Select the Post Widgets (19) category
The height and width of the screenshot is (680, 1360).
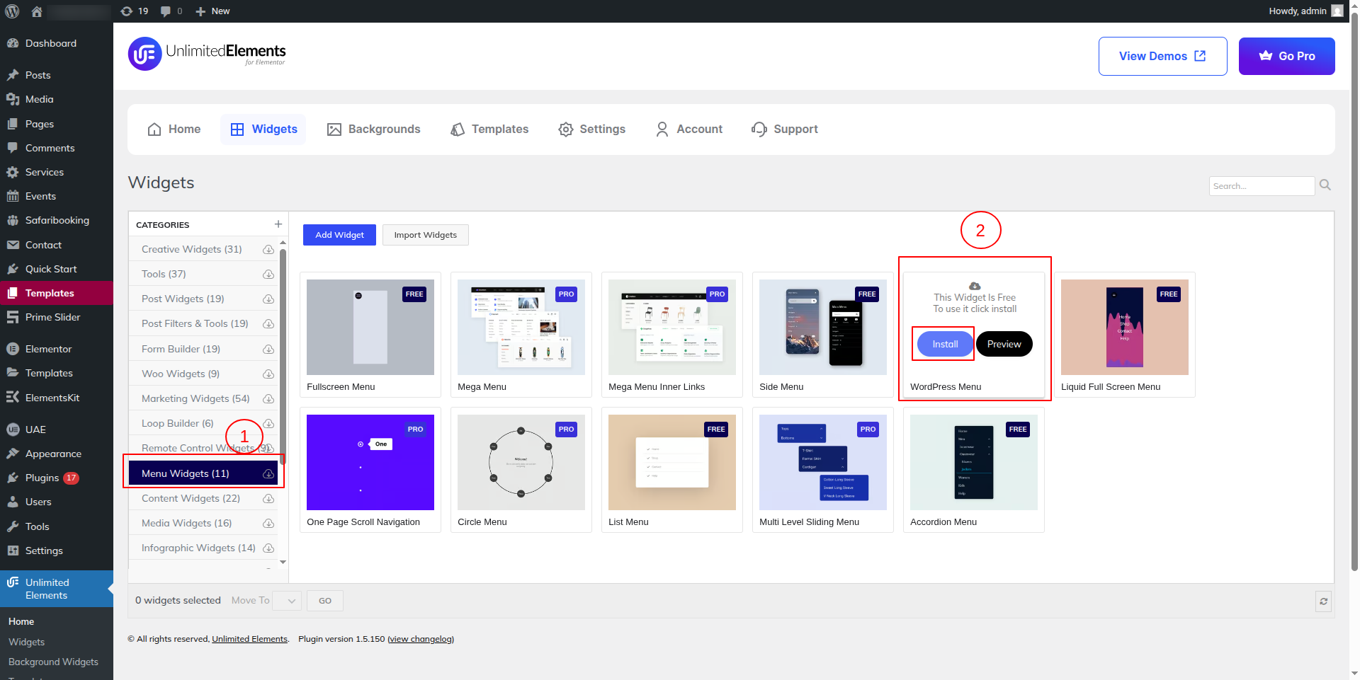coord(183,299)
